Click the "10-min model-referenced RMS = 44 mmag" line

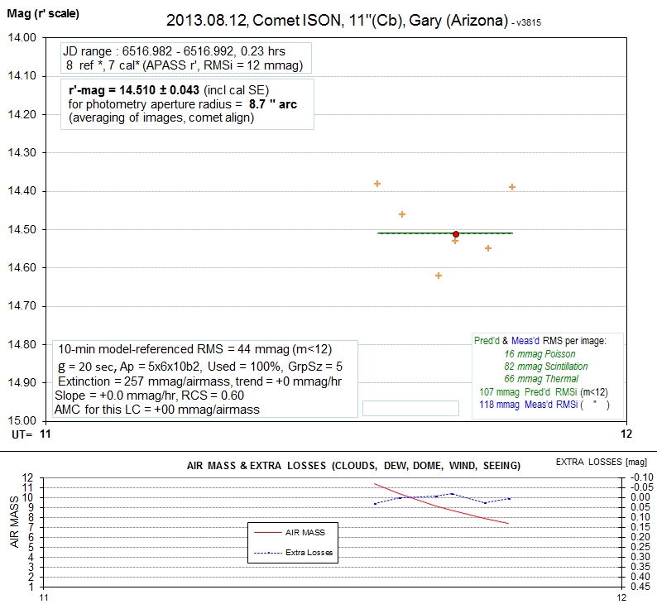click(x=194, y=349)
